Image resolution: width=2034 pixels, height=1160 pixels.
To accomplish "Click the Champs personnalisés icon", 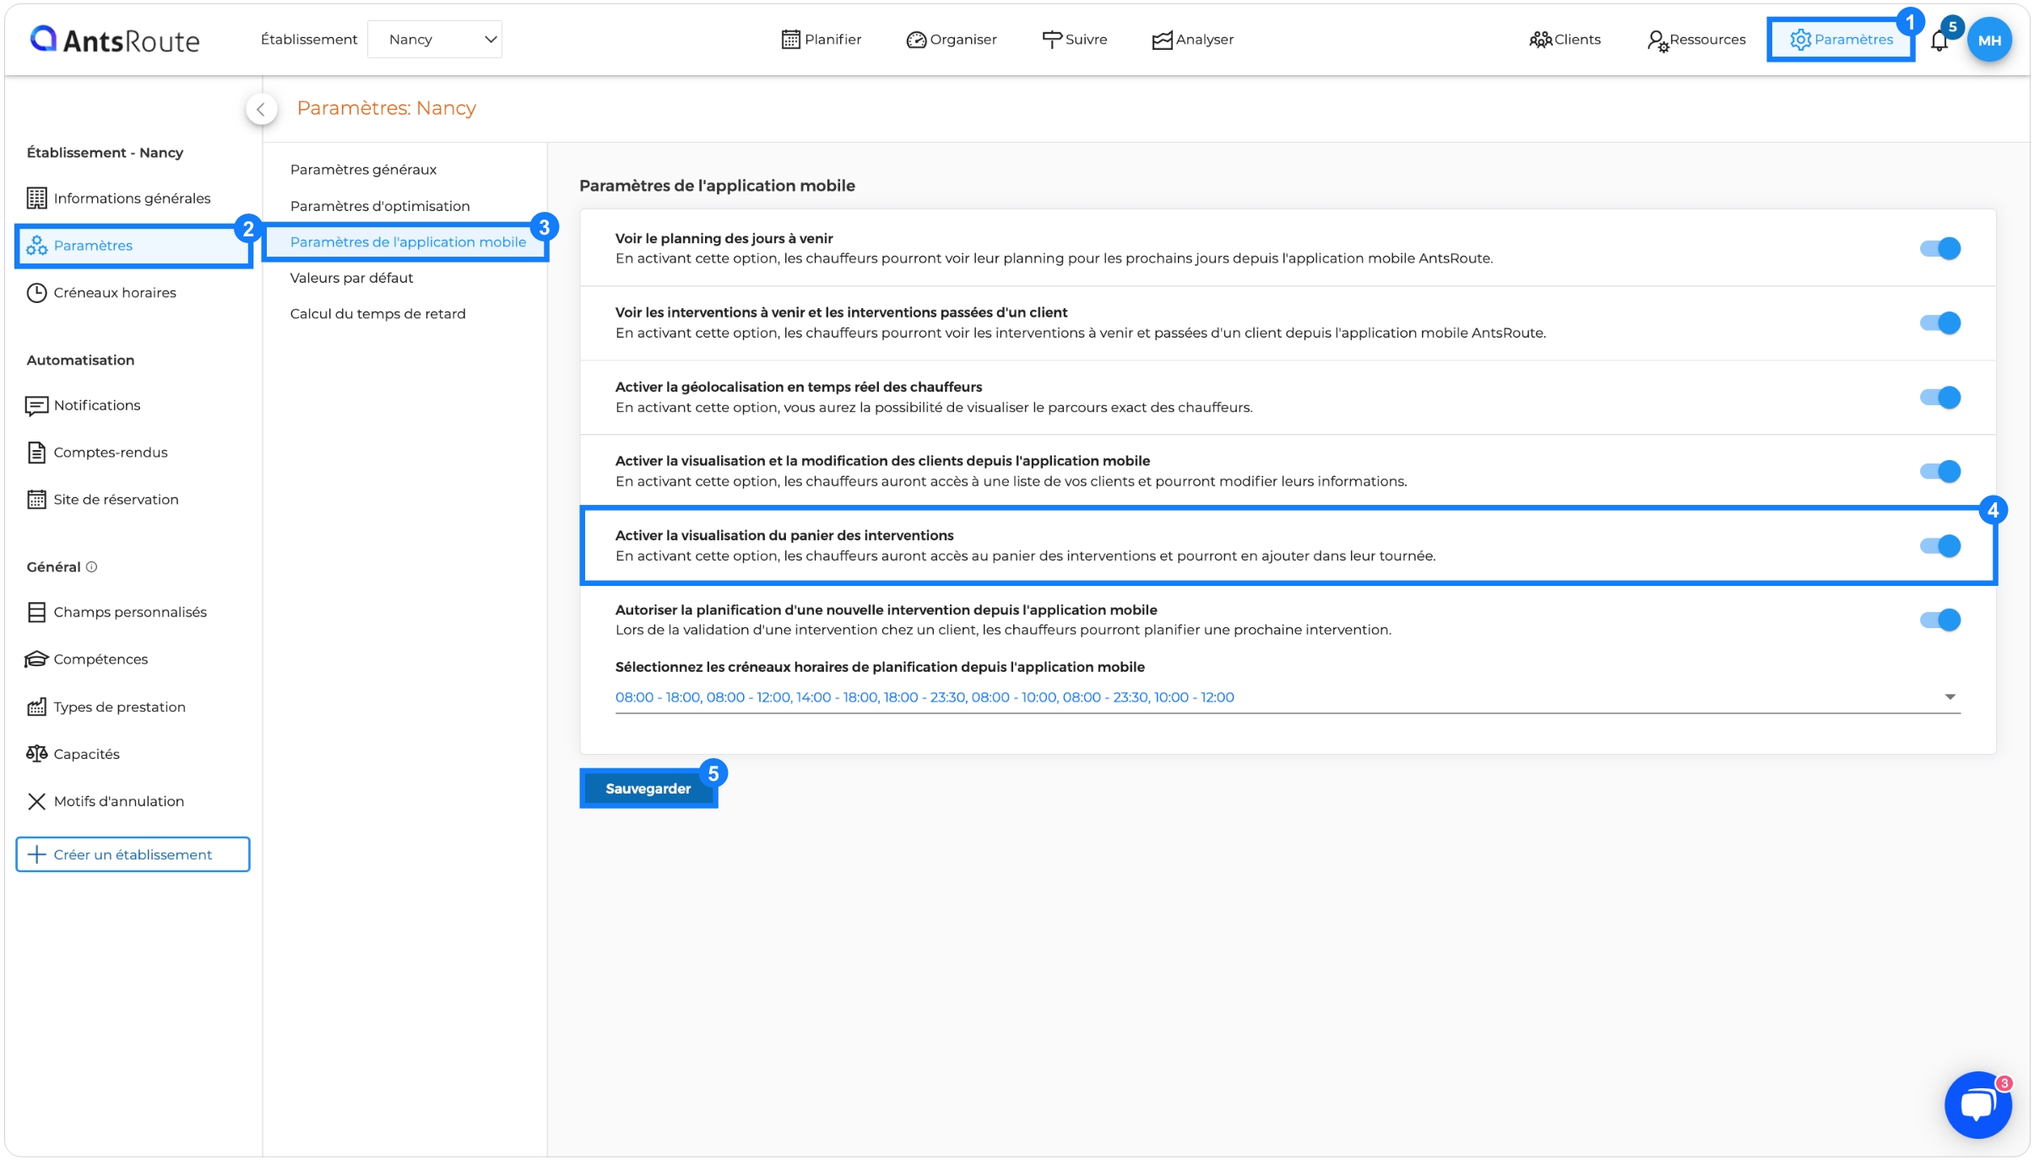I will [36, 612].
